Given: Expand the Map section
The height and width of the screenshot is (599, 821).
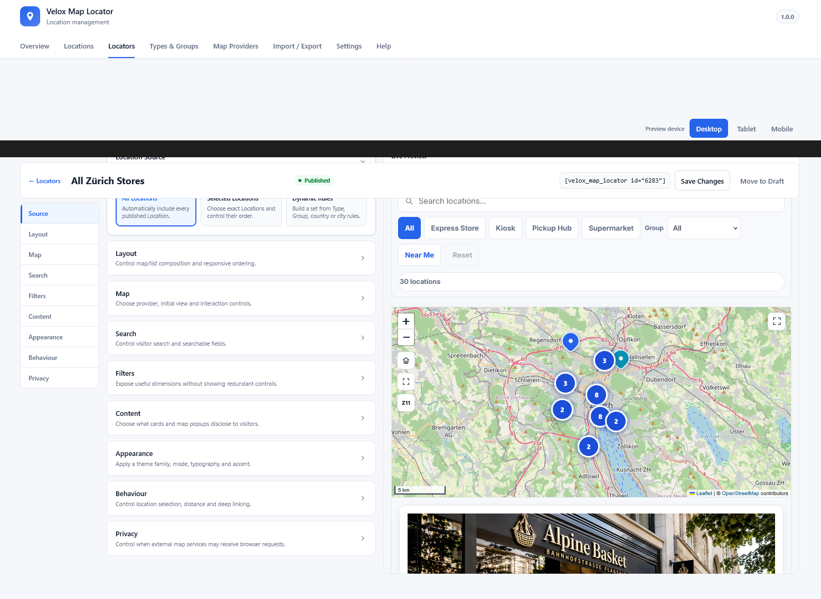Looking at the screenshot, I should tap(241, 298).
